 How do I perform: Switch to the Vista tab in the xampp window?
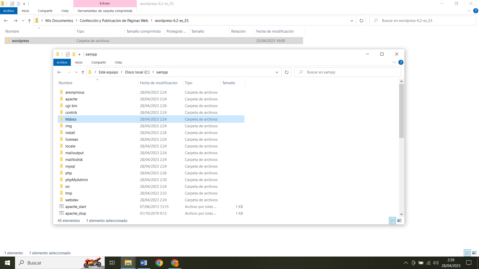point(118,62)
